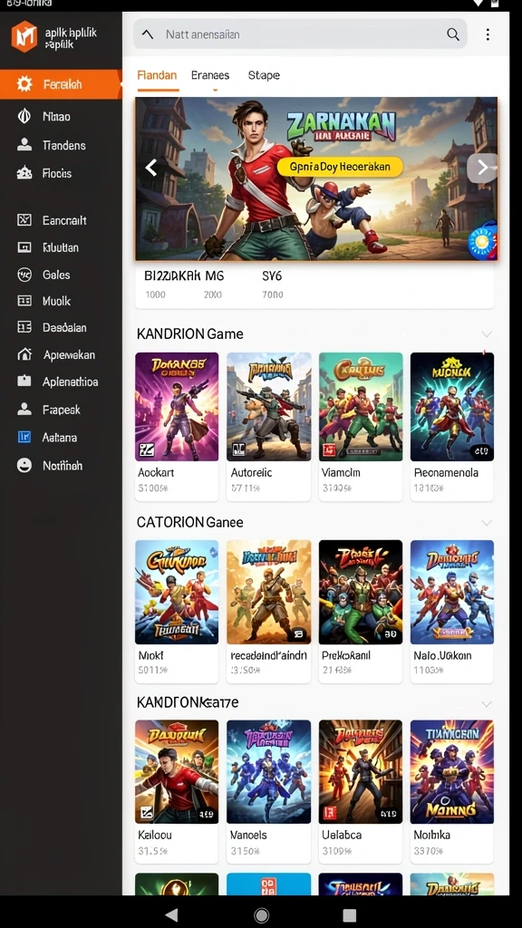Click the value 7000 under SY6

coord(272,295)
